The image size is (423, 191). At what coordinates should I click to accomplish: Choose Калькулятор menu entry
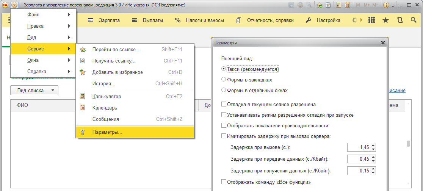pos(135,96)
